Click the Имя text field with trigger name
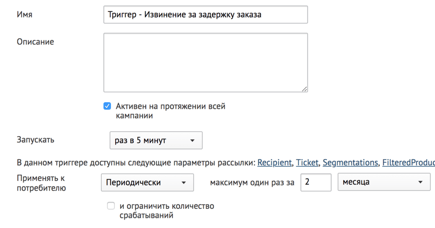The width and height of the screenshot is (435, 228). point(206,14)
